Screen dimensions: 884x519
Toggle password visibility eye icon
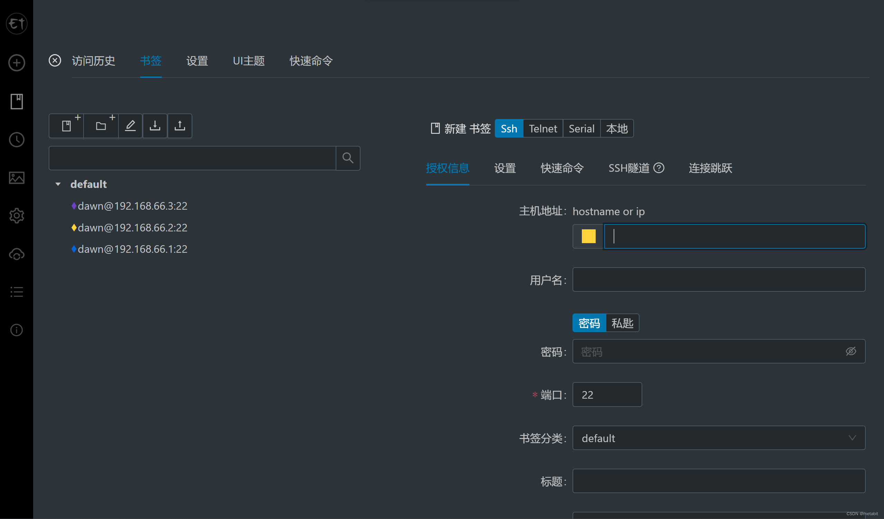click(x=851, y=351)
